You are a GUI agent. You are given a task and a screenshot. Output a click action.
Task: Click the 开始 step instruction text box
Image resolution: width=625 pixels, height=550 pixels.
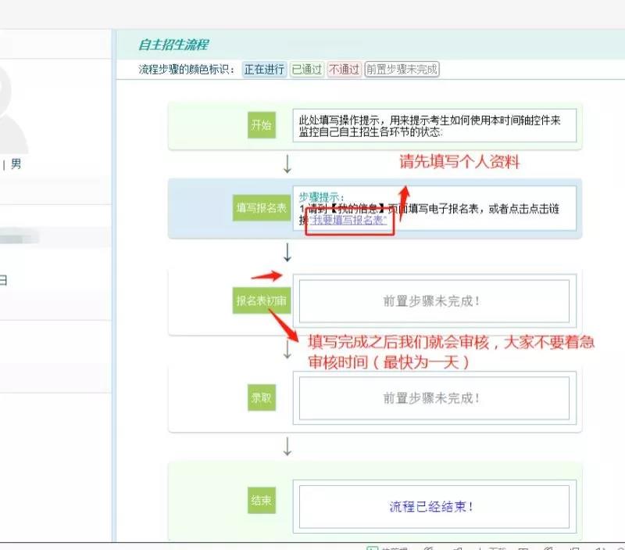pyautogui.click(x=434, y=125)
